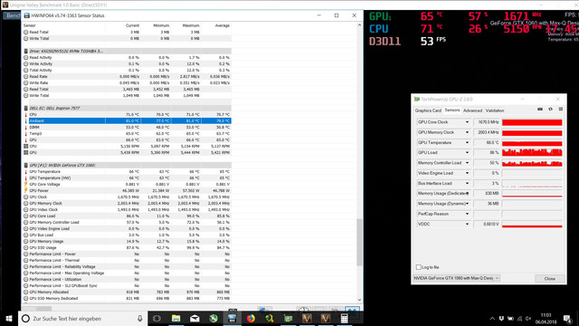Open the Task View taskbar icon

tap(157, 318)
